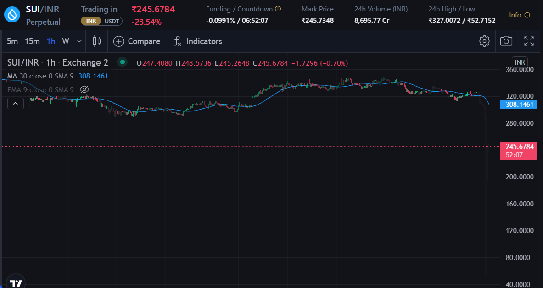Image resolution: width=543 pixels, height=288 pixels.
Task: Select INR as trading currency
Action: click(91, 21)
